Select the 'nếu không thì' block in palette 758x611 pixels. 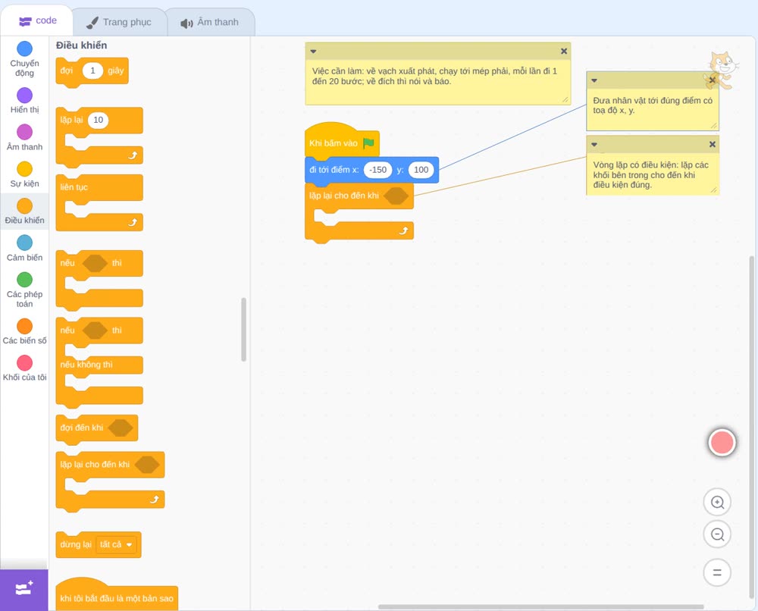(99, 363)
